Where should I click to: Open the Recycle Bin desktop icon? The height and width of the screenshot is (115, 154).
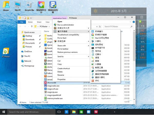click(x=29, y=6)
